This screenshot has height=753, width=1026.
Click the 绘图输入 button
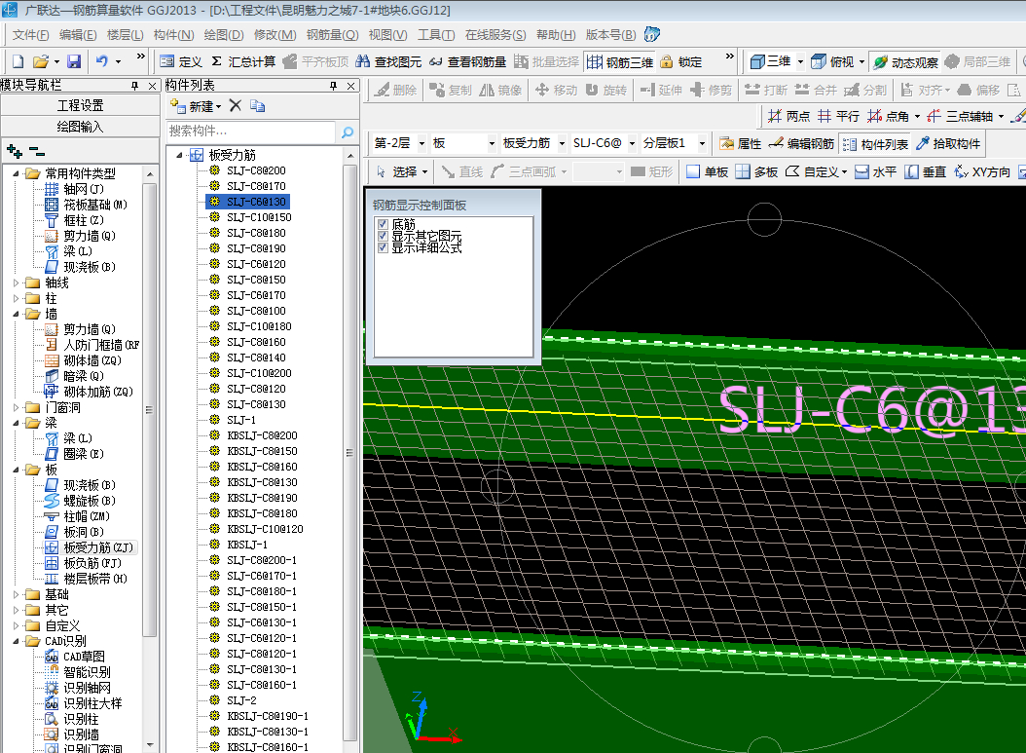(x=80, y=127)
